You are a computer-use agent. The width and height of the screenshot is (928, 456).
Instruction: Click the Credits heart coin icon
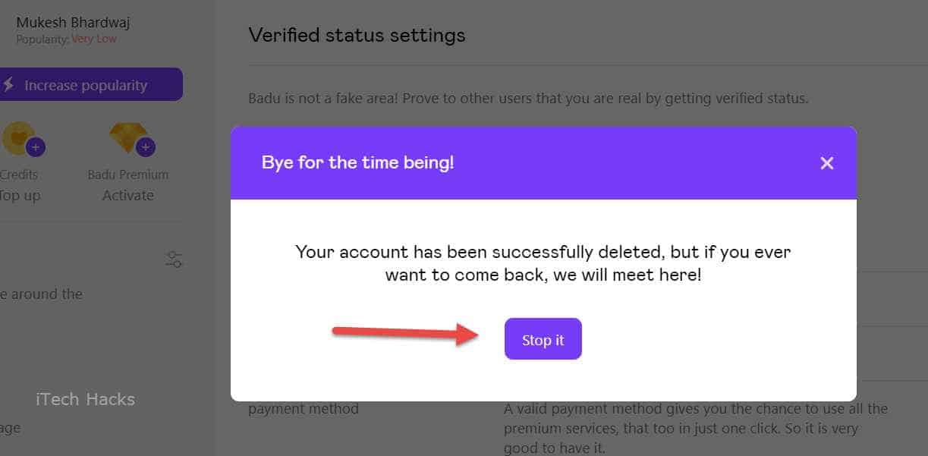click(x=18, y=137)
